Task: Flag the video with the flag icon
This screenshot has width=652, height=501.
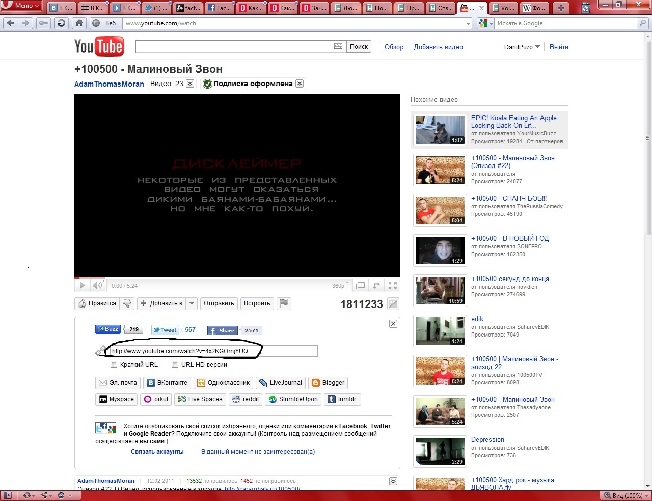Action: point(284,303)
